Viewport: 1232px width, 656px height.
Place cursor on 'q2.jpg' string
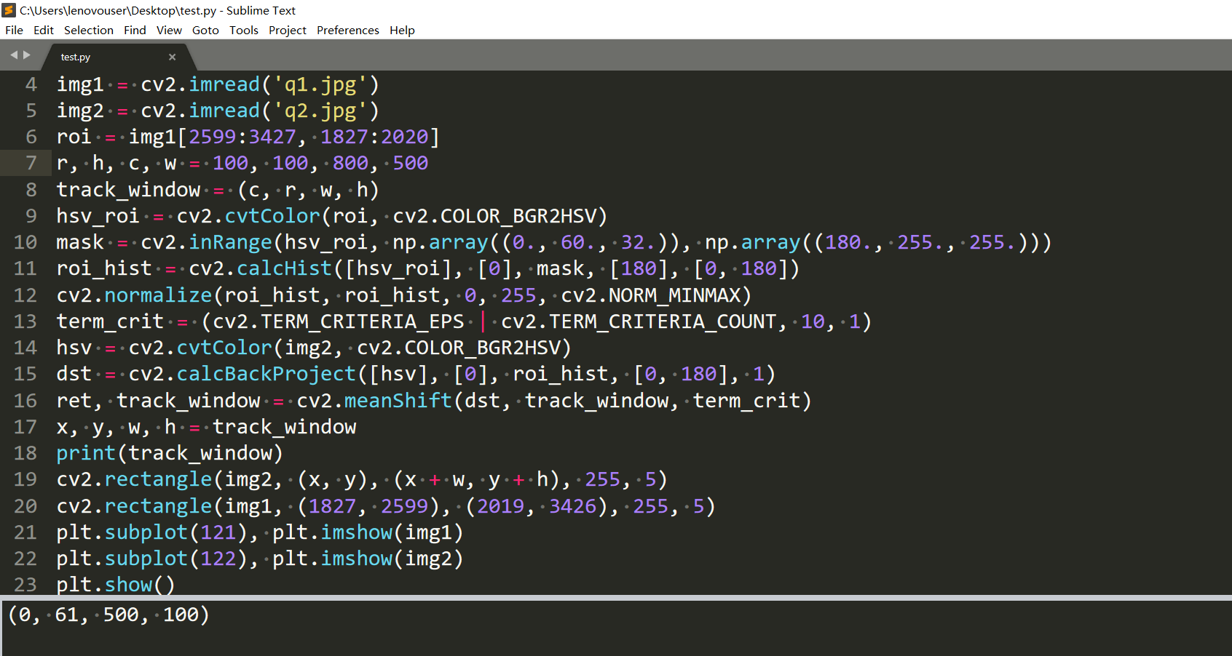point(320,111)
